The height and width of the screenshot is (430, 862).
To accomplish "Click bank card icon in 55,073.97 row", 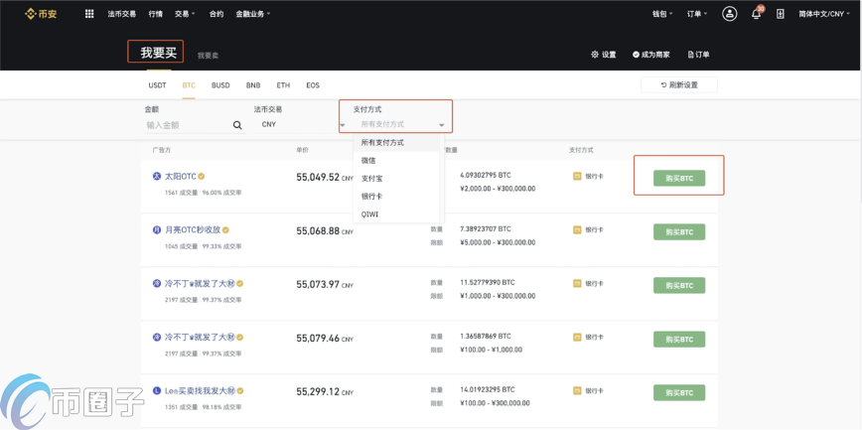I will coord(577,284).
